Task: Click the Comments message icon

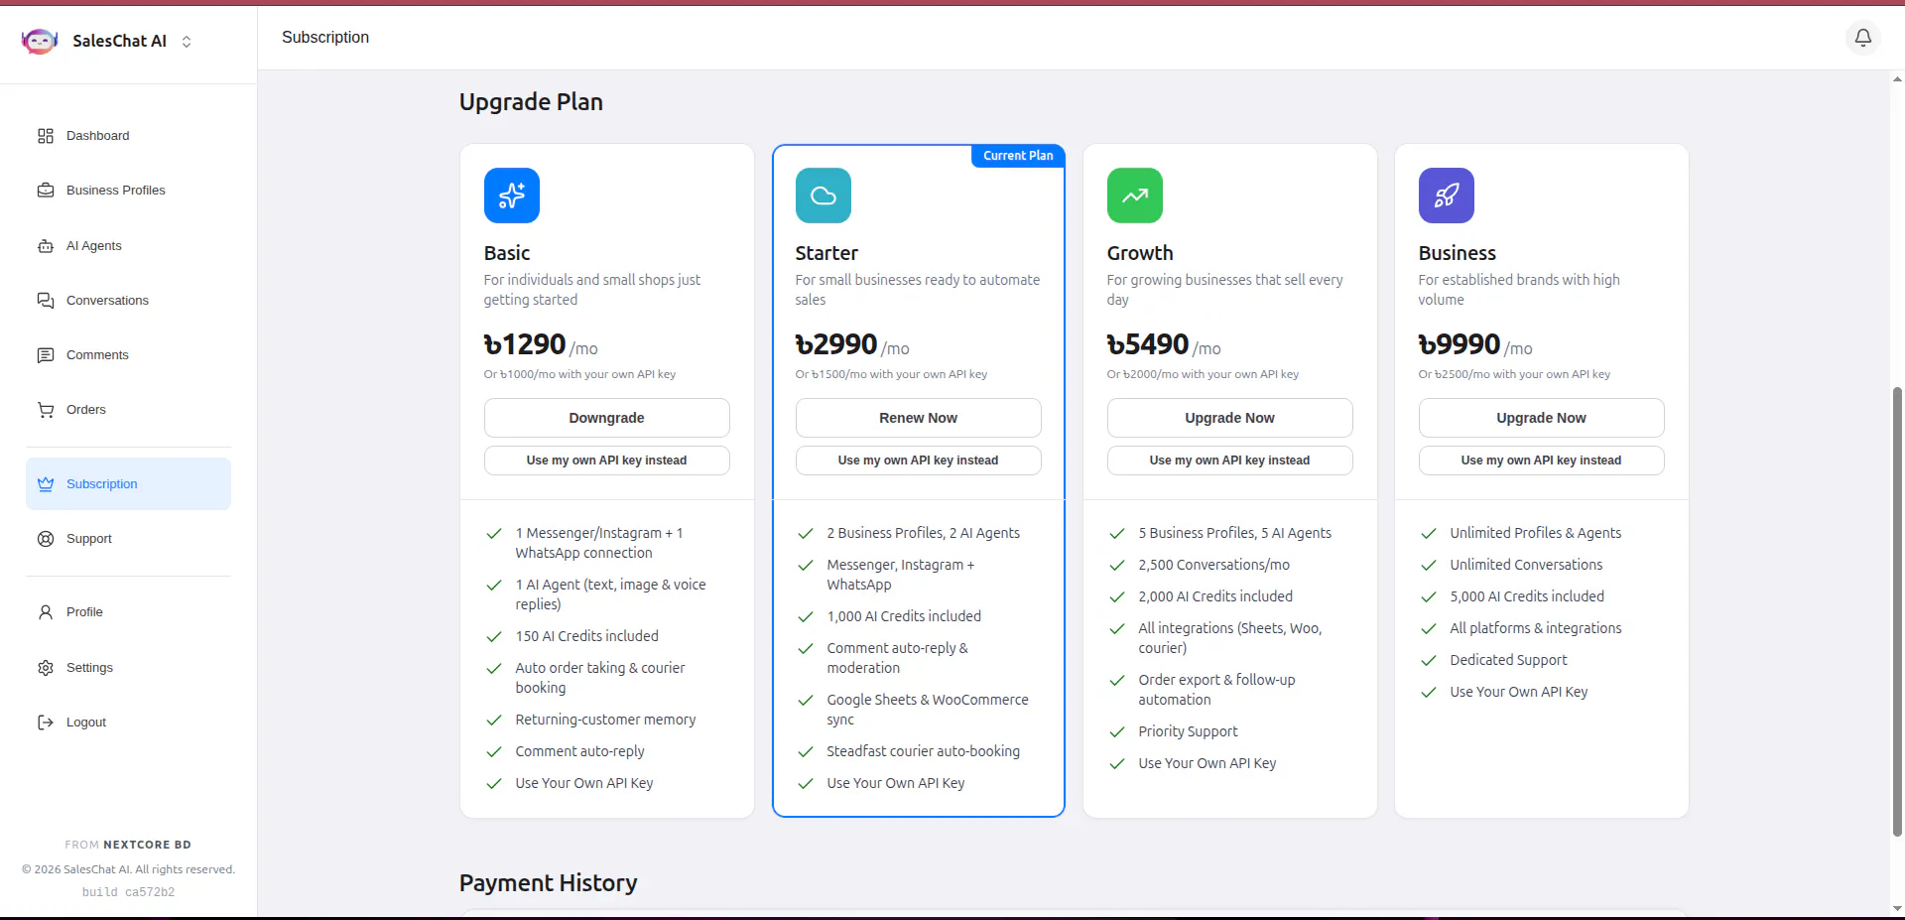Action: (x=46, y=355)
